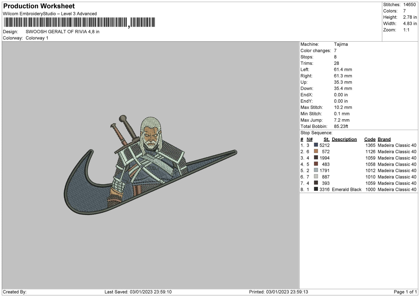Click the Emerald Black description text
The height and width of the screenshot is (297, 420).
[x=346, y=189]
